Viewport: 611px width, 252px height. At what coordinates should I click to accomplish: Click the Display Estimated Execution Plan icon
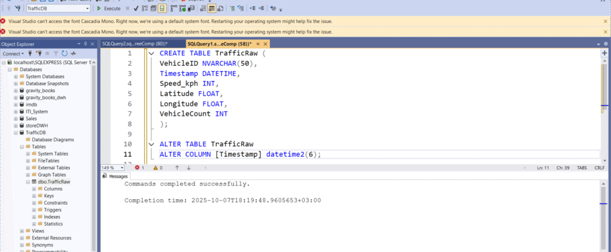point(145,9)
